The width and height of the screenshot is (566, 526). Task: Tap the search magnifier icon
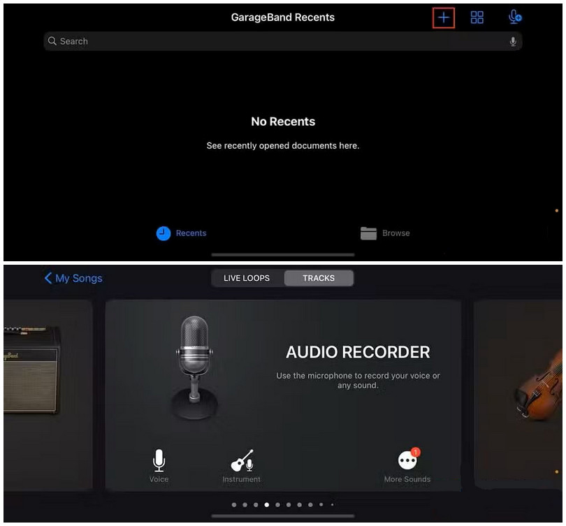[52, 41]
